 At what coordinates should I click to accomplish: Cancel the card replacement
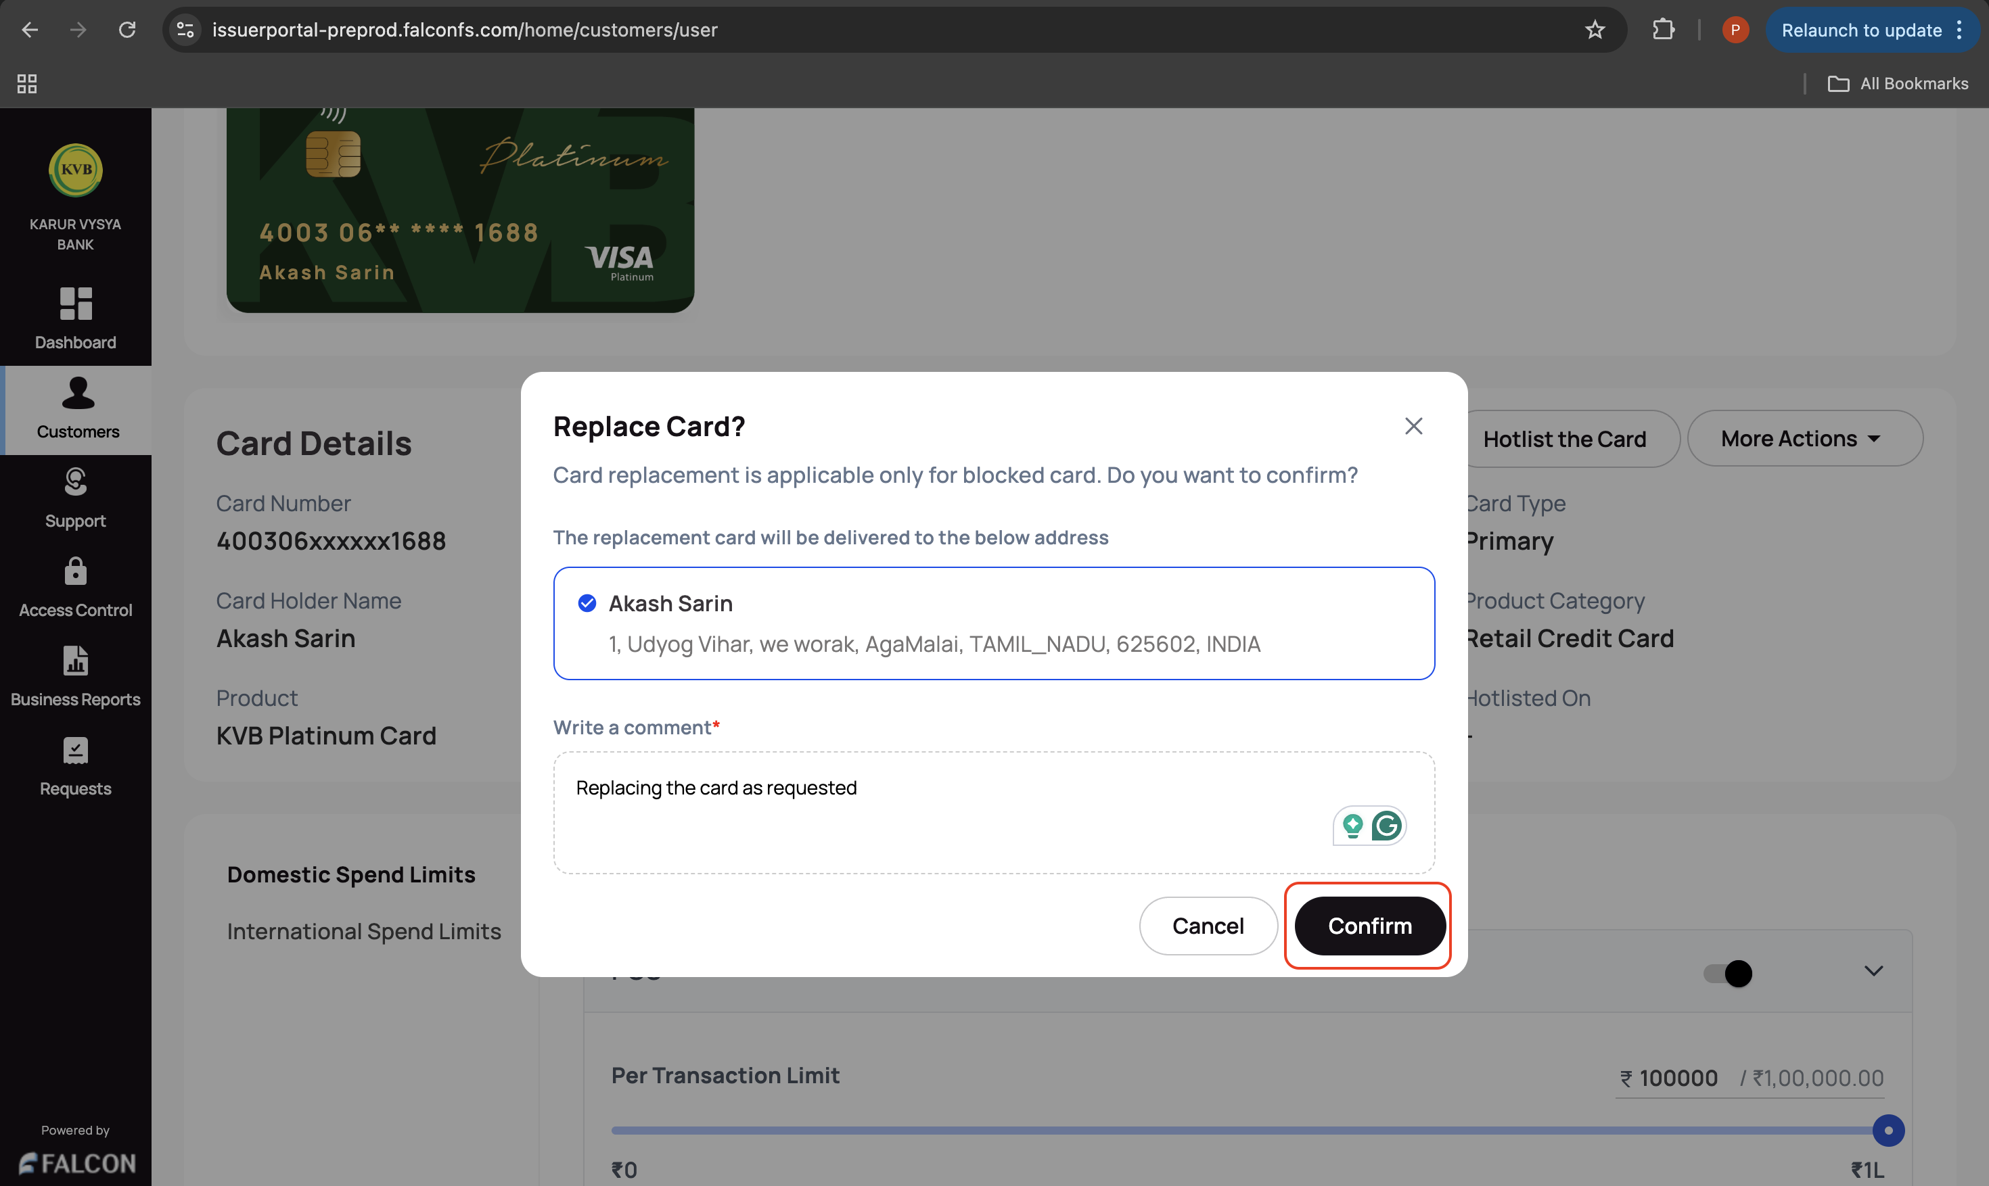(1207, 926)
